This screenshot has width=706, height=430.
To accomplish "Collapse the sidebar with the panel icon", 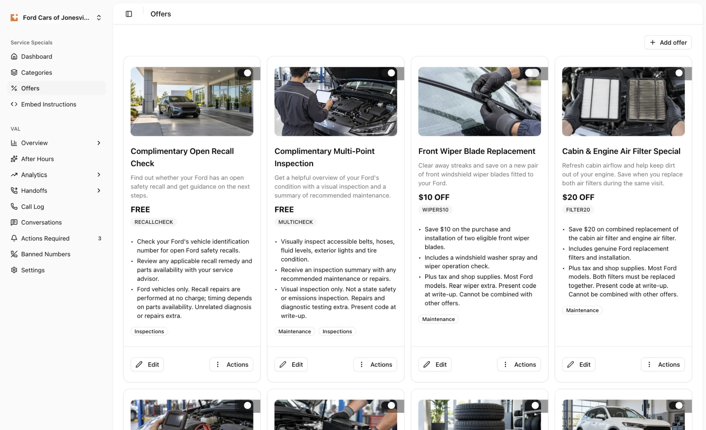I will pyautogui.click(x=129, y=14).
